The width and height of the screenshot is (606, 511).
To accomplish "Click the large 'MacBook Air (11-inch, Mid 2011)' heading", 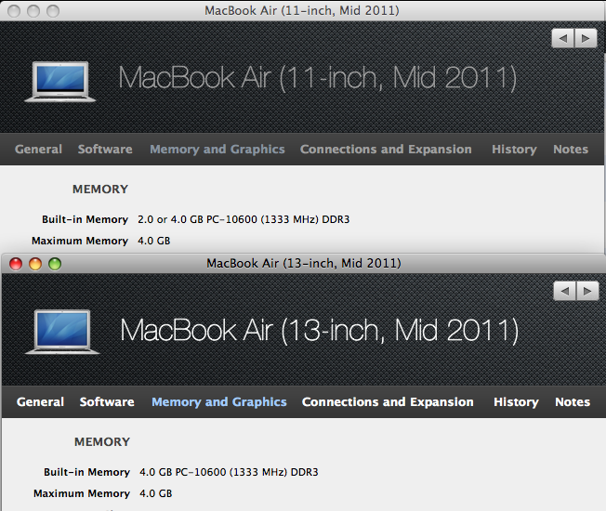I will point(317,78).
